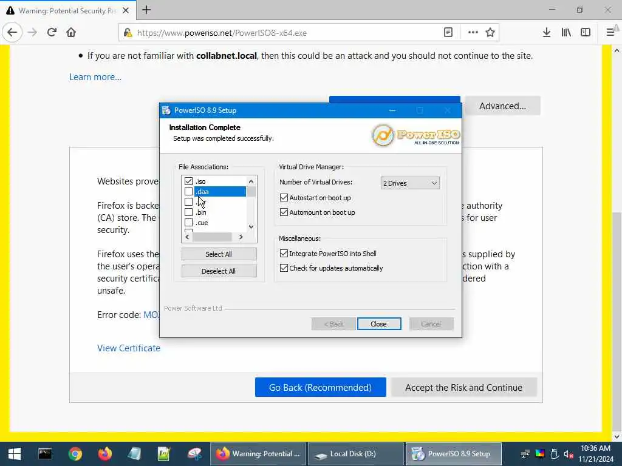Click the muted volume tray icon
This screenshot has width=622, height=466.
pyautogui.click(x=569, y=454)
